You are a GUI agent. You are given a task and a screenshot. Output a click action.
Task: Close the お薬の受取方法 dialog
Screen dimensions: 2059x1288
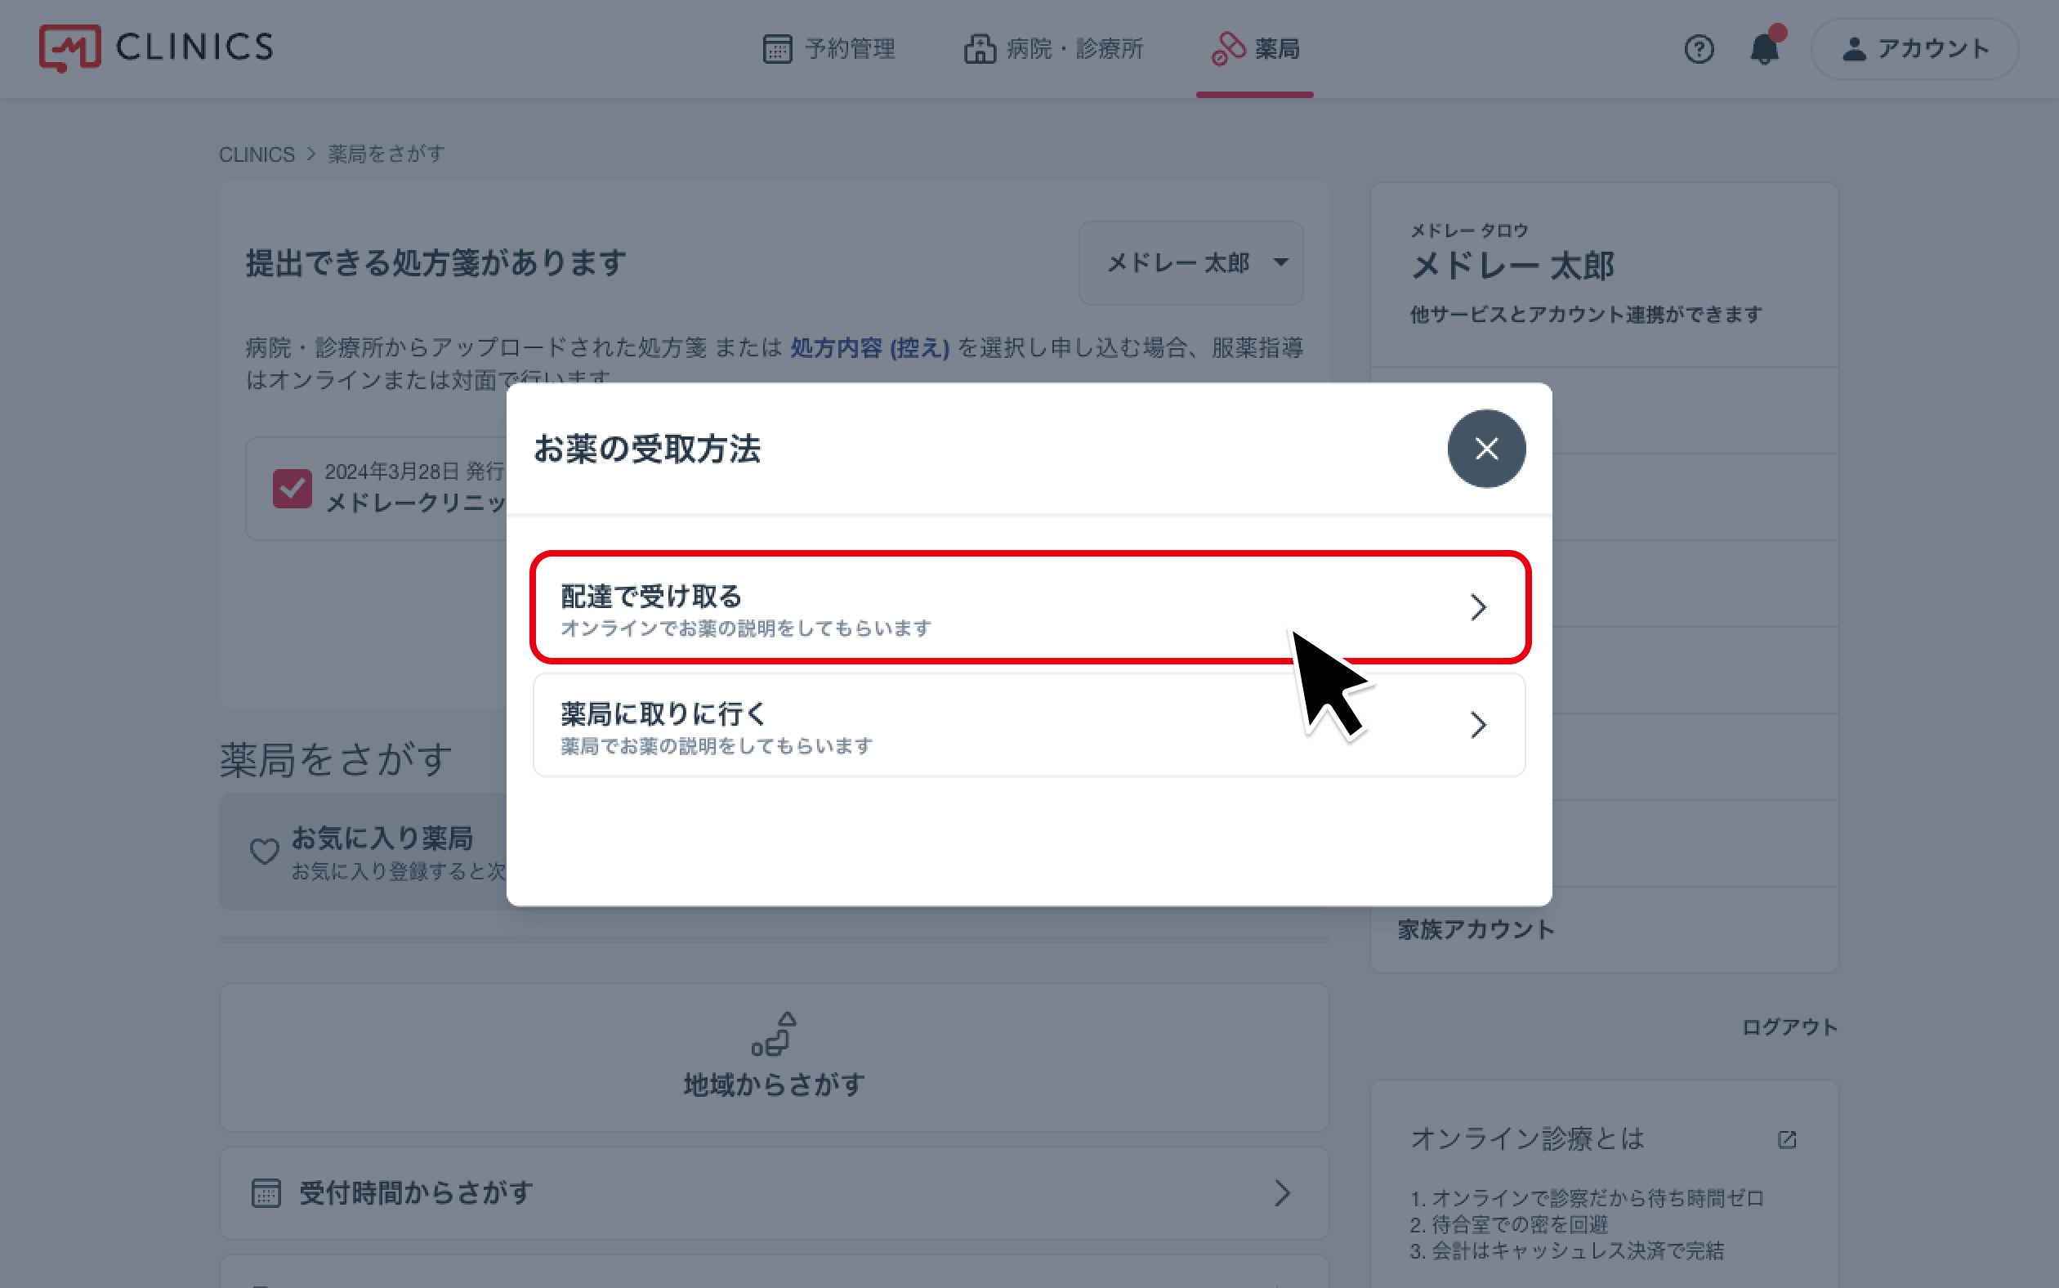click(x=1486, y=448)
